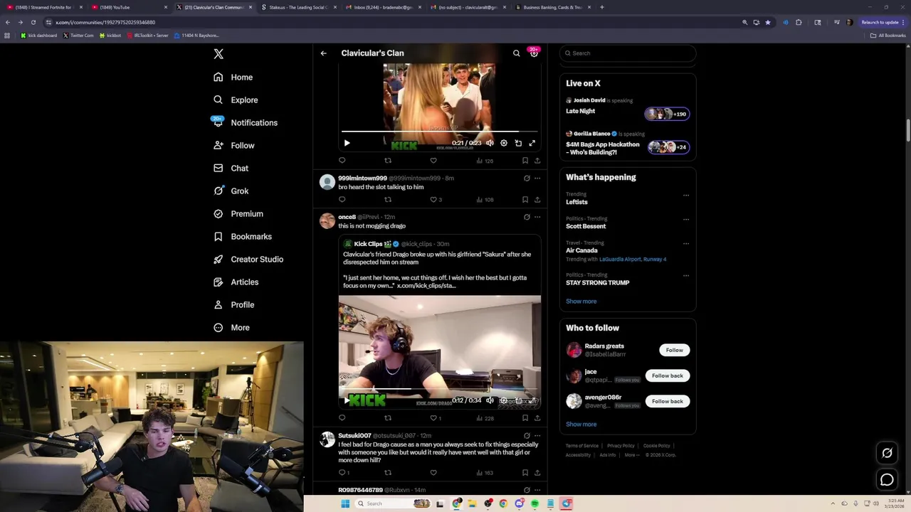The height and width of the screenshot is (512, 911).
Task: Open a new browser tab
Action: [x=602, y=7]
